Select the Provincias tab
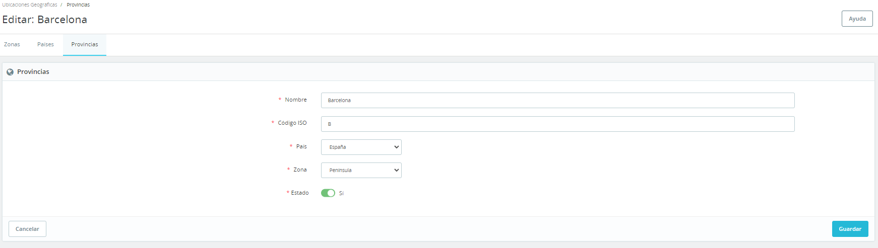The height and width of the screenshot is (248, 878). [x=85, y=44]
